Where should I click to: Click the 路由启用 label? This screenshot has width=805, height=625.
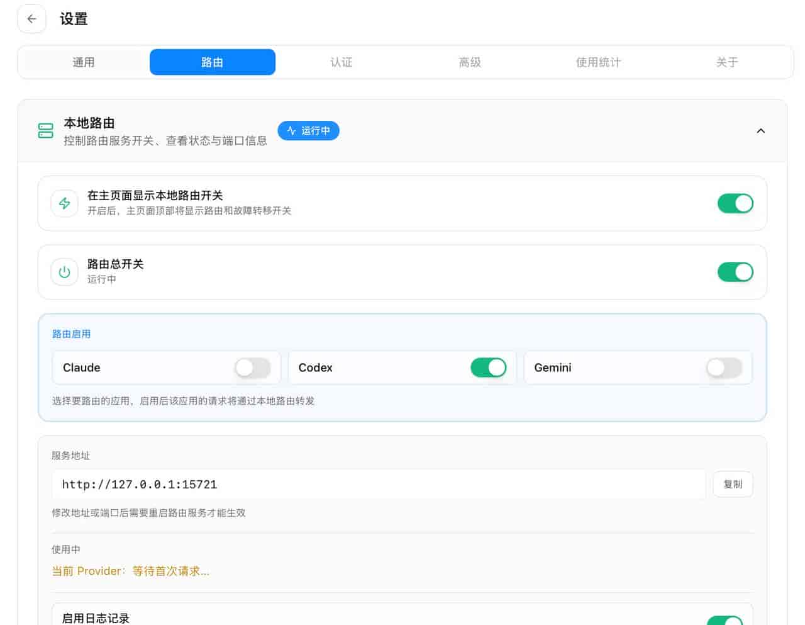point(71,334)
